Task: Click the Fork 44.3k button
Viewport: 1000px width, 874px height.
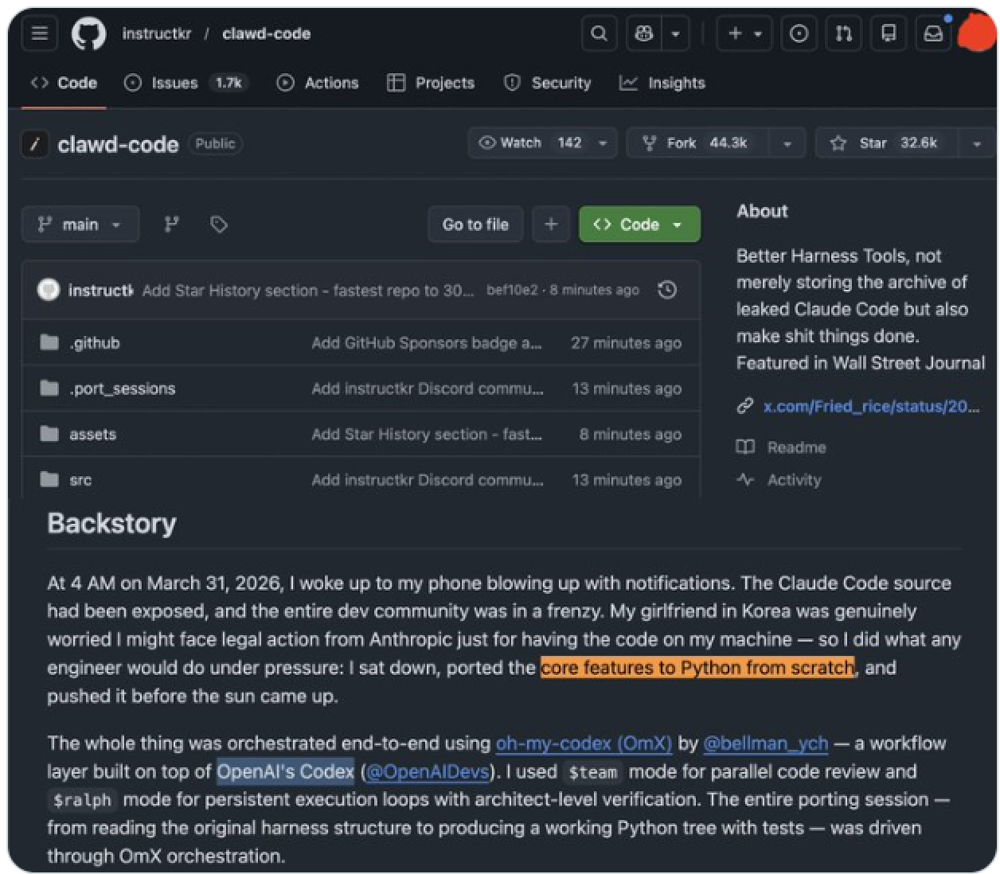Action: coord(697,143)
